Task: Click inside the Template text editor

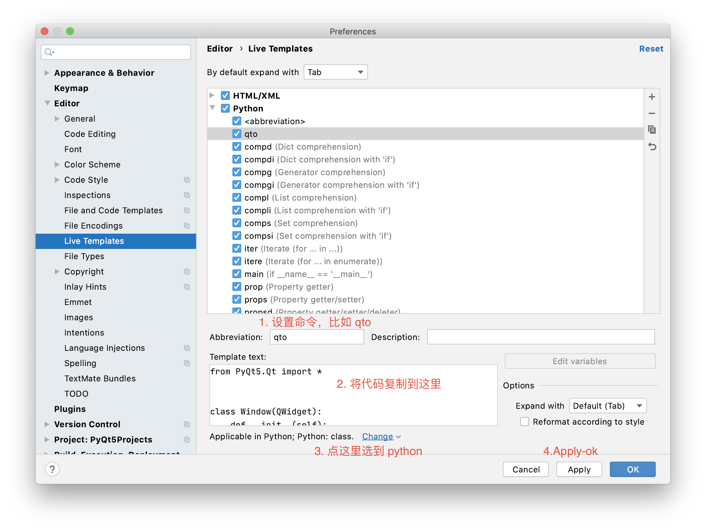Action: pyautogui.click(x=353, y=395)
